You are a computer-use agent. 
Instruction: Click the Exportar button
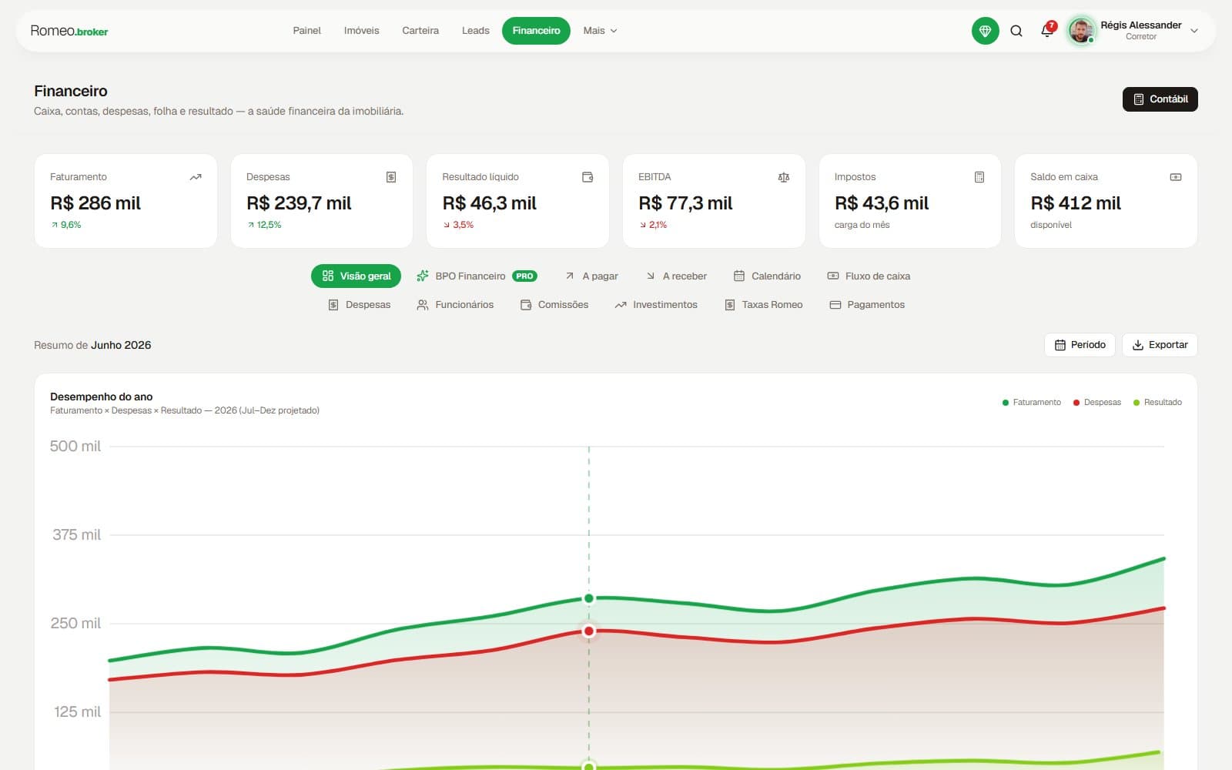coord(1160,345)
